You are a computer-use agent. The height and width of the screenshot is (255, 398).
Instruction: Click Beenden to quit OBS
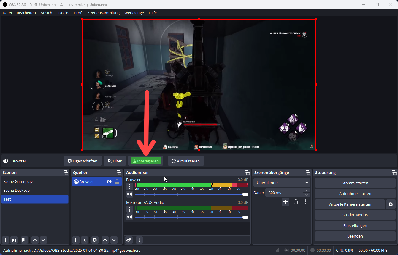pyautogui.click(x=355, y=236)
